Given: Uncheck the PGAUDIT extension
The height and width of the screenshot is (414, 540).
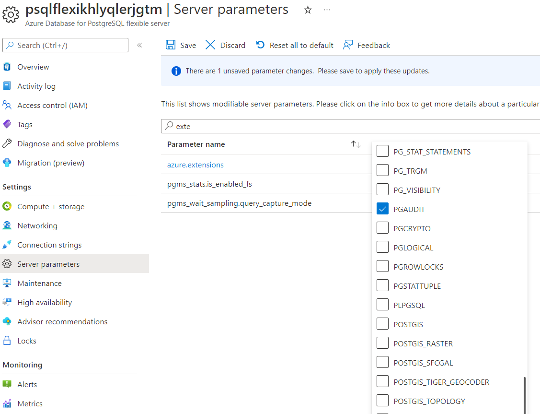Looking at the screenshot, I should [382, 209].
